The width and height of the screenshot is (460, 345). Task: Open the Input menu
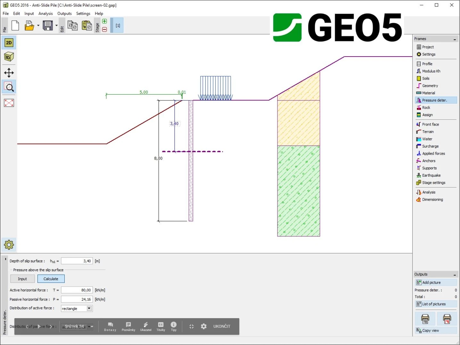pyautogui.click(x=29, y=13)
